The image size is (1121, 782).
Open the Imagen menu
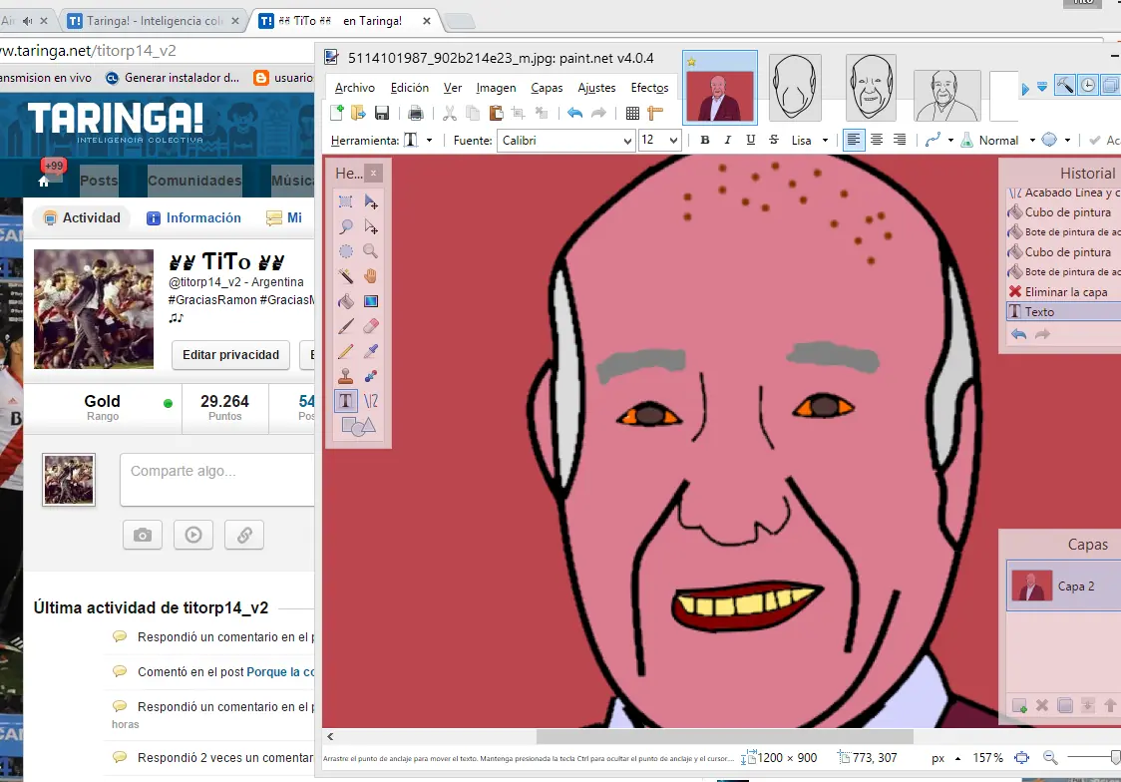pyautogui.click(x=496, y=87)
